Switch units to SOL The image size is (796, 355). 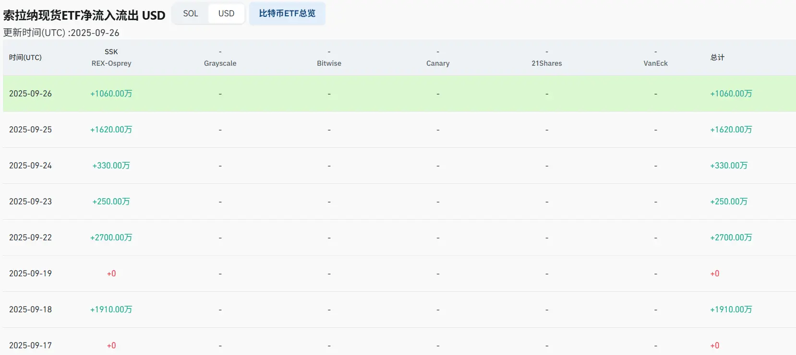click(x=191, y=13)
